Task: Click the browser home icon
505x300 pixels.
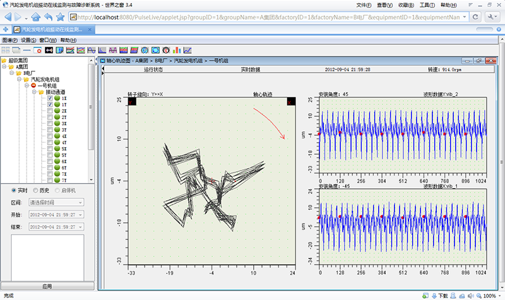Action: 36,17
